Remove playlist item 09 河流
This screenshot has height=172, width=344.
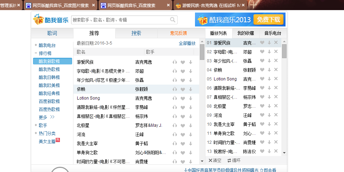[276, 115]
